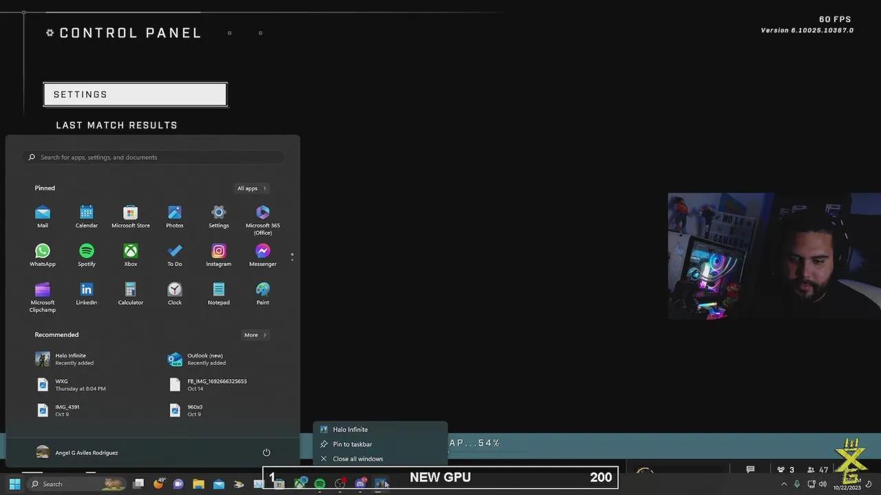The width and height of the screenshot is (881, 495).
Task: Launch Spotify from the pinned apps
Action: point(87,255)
